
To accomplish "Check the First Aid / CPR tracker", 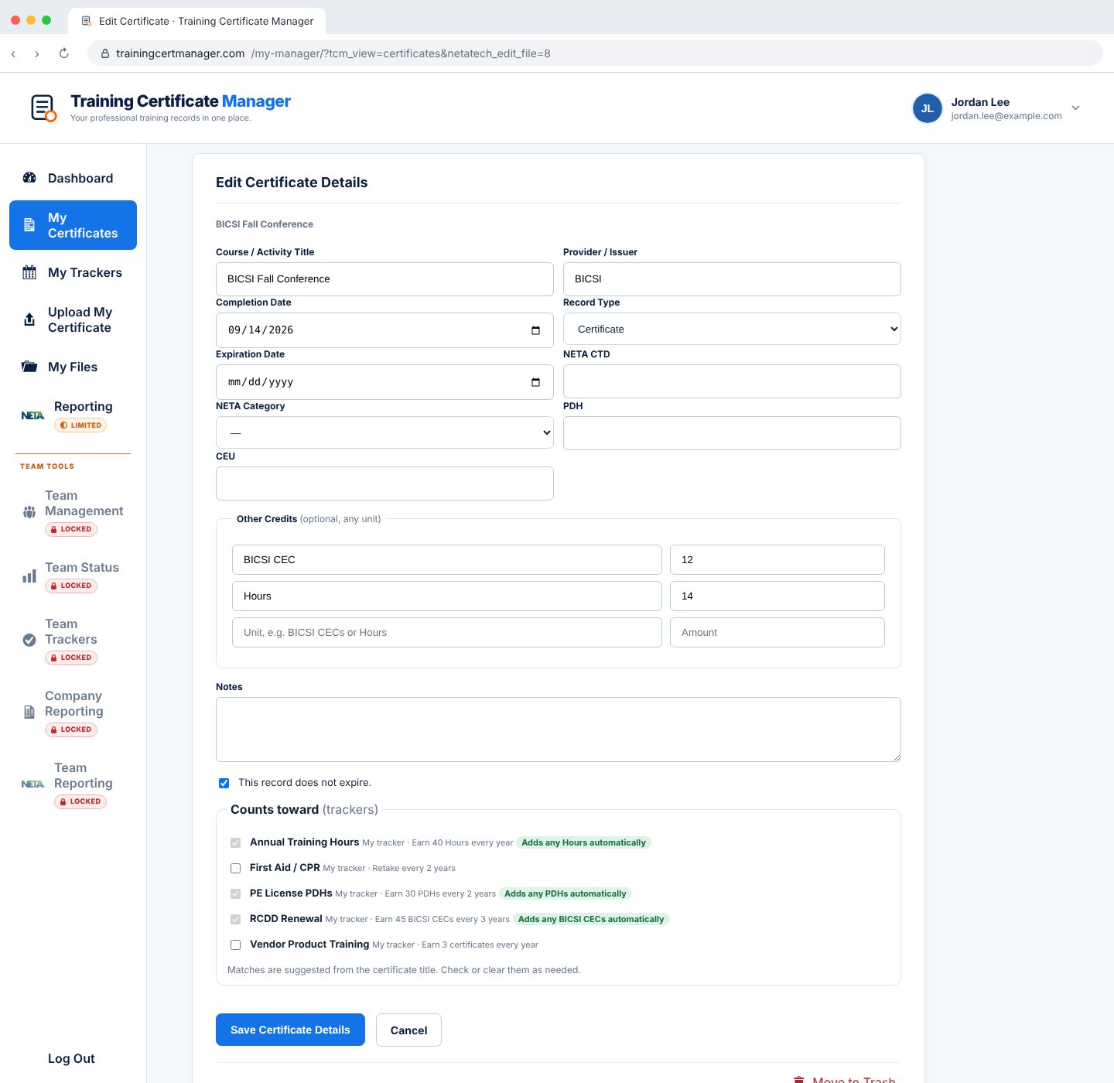I will point(235,868).
